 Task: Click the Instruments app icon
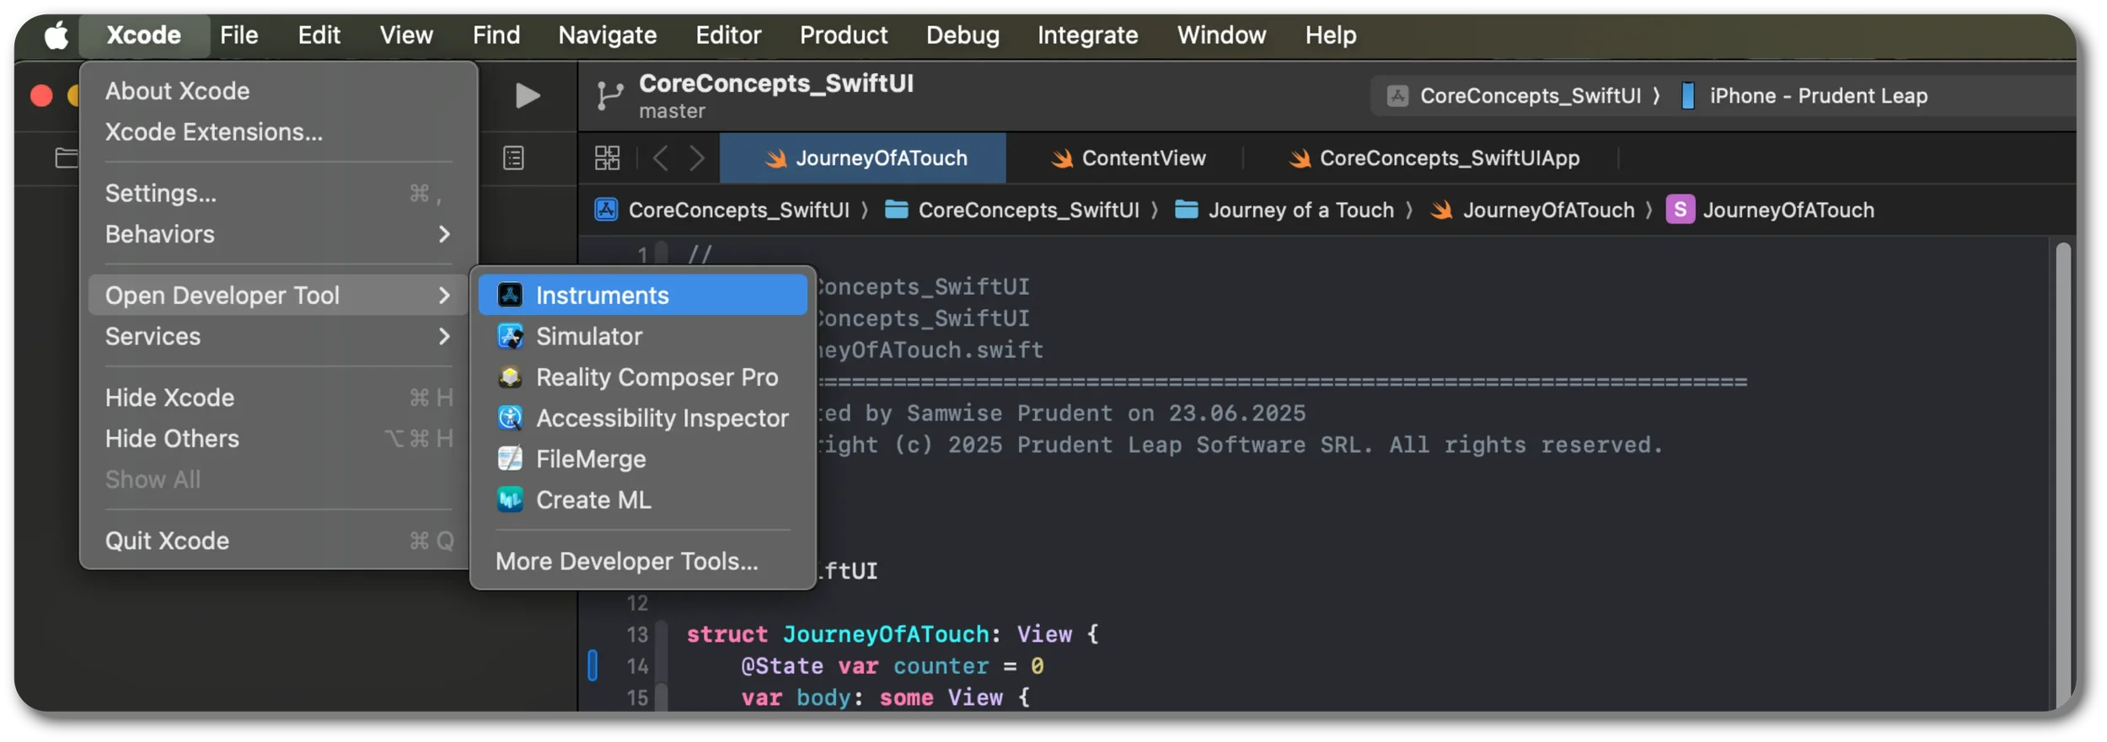tap(510, 295)
